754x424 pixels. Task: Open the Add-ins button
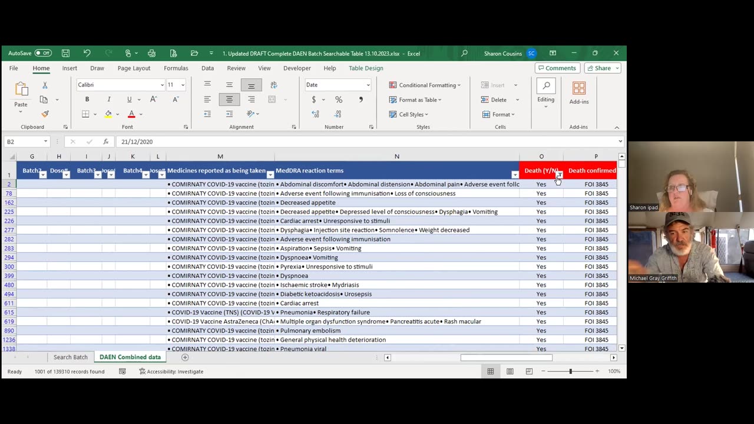coord(579,93)
